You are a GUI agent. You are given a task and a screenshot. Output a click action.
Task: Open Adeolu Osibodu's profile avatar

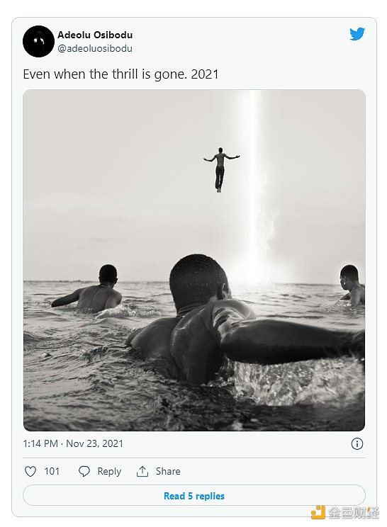[39, 41]
